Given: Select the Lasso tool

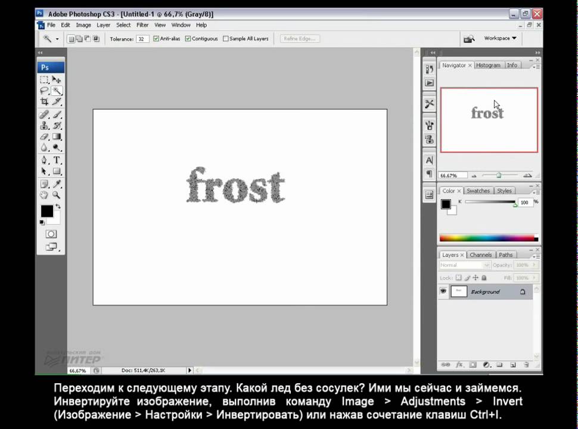Looking at the screenshot, I should coord(44,91).
